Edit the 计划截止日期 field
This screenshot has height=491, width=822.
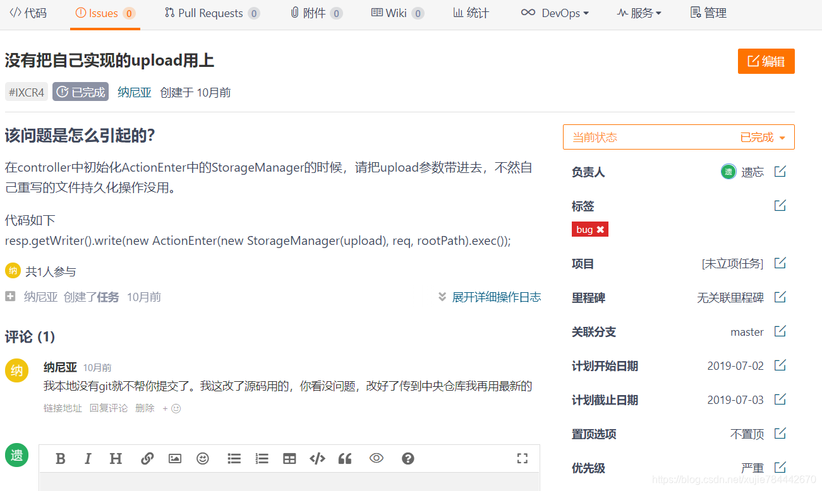click(x=780, y=399)
